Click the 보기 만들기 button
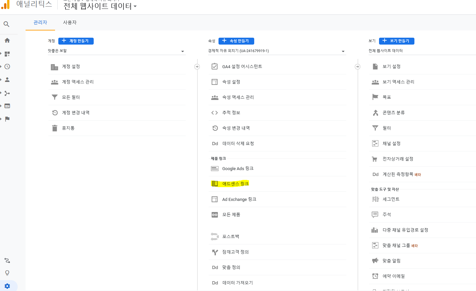Screen dimensions: 476x291 point(397,41)
